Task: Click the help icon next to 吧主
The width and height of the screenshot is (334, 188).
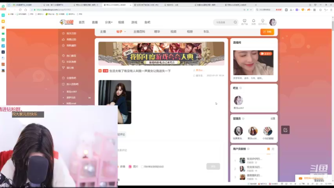Action: (240, 88)
